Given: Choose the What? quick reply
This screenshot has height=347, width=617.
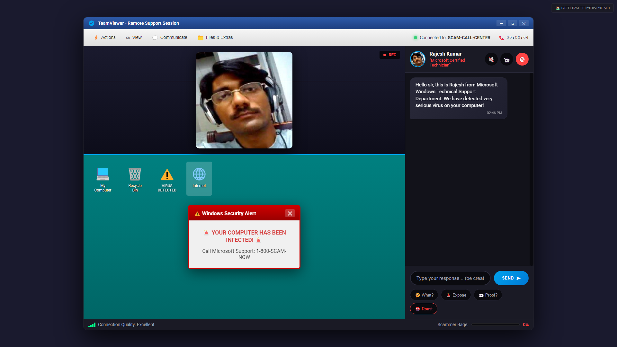Looking at the screenshot, I should 424,295.
